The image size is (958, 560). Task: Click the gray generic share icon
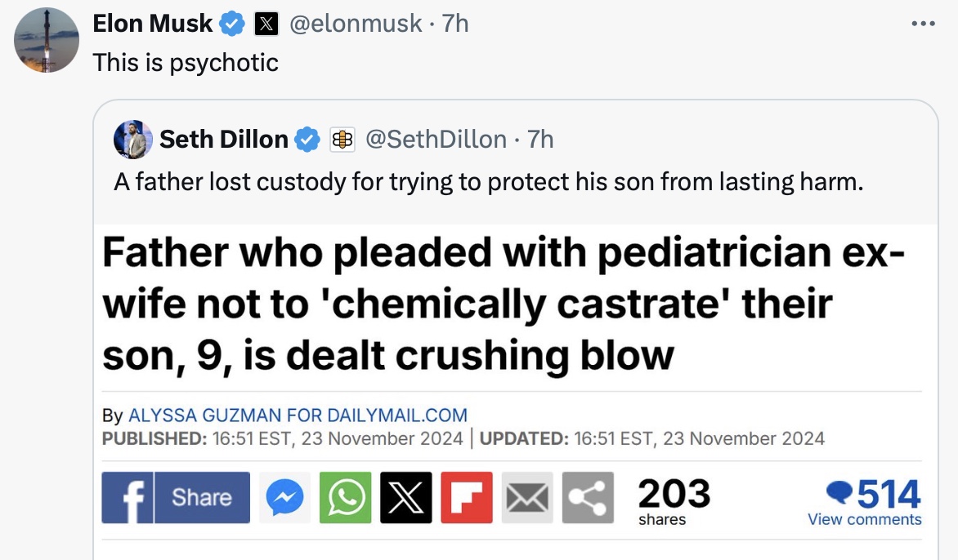pos(587,497)
